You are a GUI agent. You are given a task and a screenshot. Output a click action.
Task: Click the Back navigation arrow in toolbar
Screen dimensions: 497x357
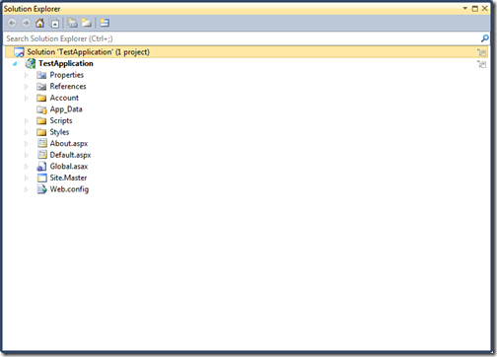click(x=12, y=23)
